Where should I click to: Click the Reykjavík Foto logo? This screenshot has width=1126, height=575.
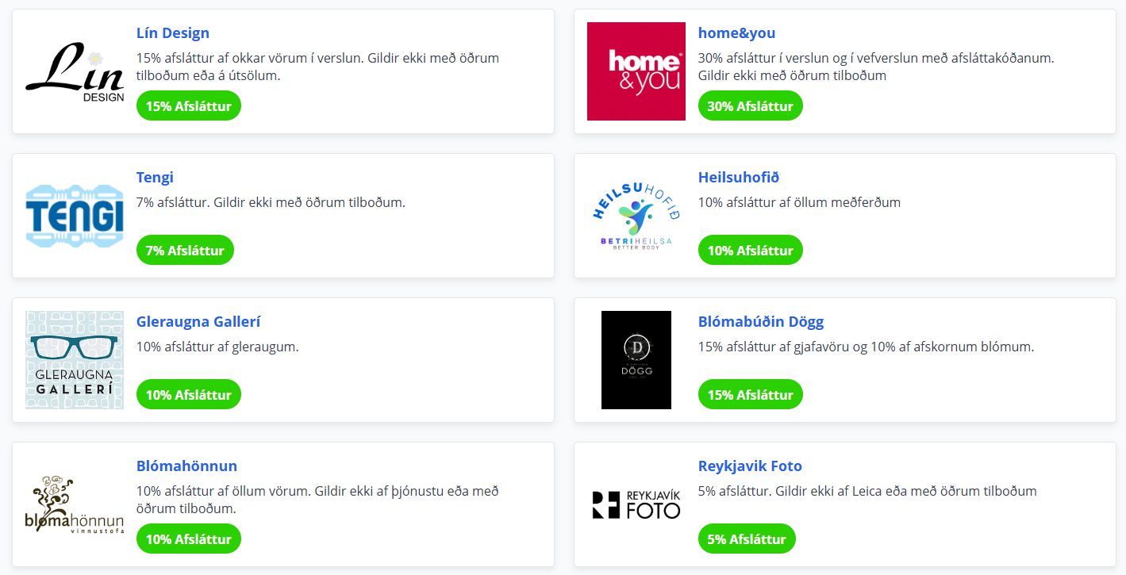point(636,504)
